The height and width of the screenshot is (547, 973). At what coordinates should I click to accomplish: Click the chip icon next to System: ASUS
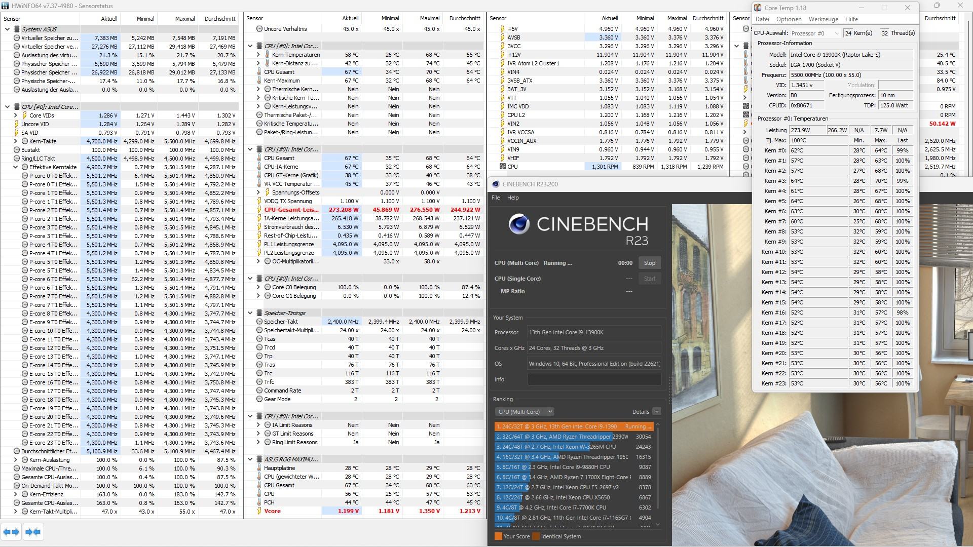point(16,29)
